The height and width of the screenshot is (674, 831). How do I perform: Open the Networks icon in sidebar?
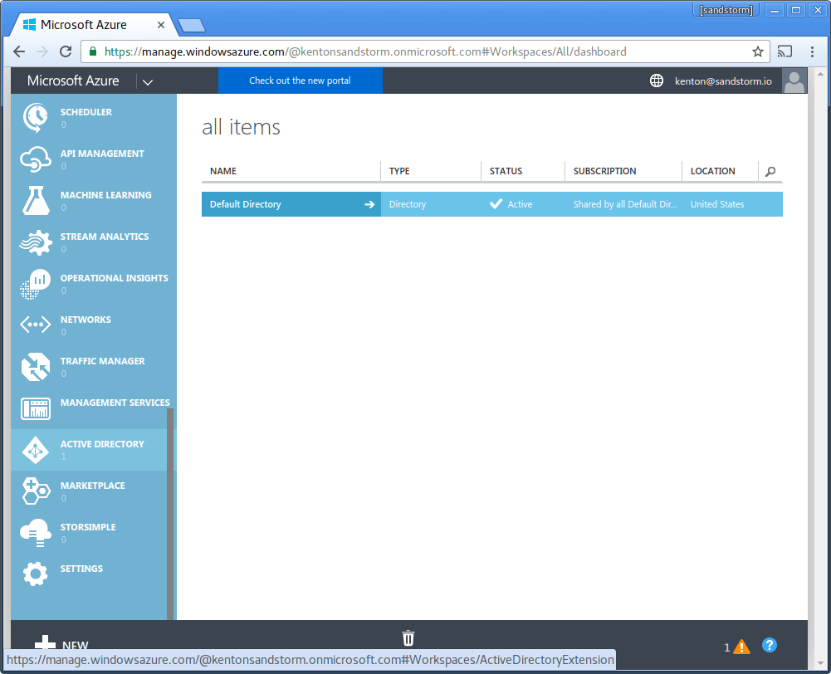(36, 325)
